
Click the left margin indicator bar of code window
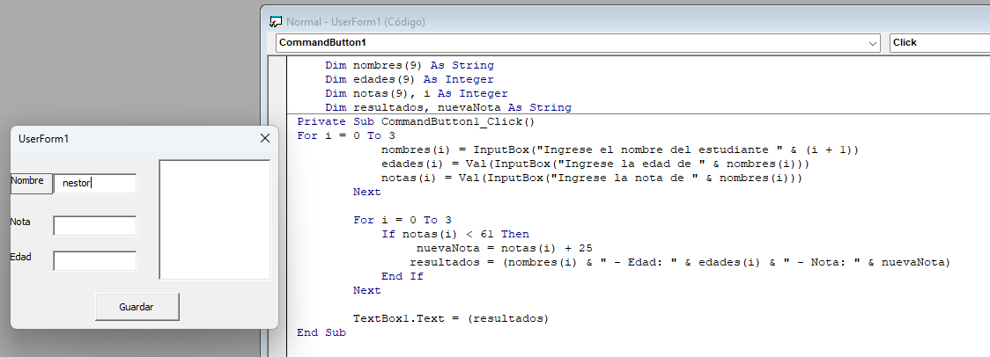click(x=277, y=207)
